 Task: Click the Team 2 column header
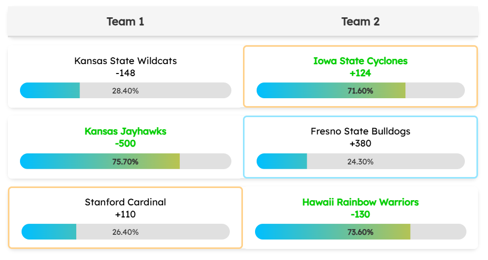pyautogui.click(x=360, y=22)
